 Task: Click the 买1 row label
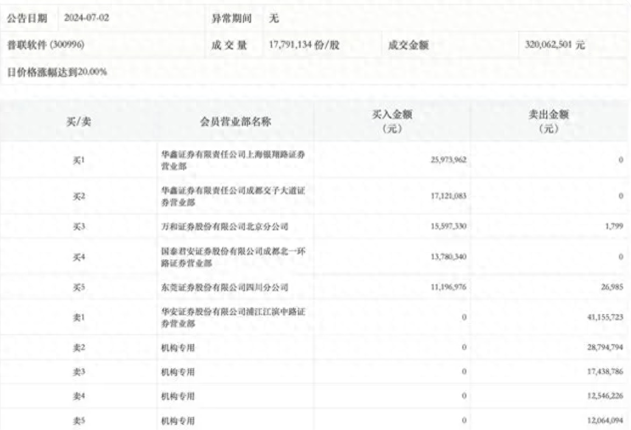tap(78, 160)
